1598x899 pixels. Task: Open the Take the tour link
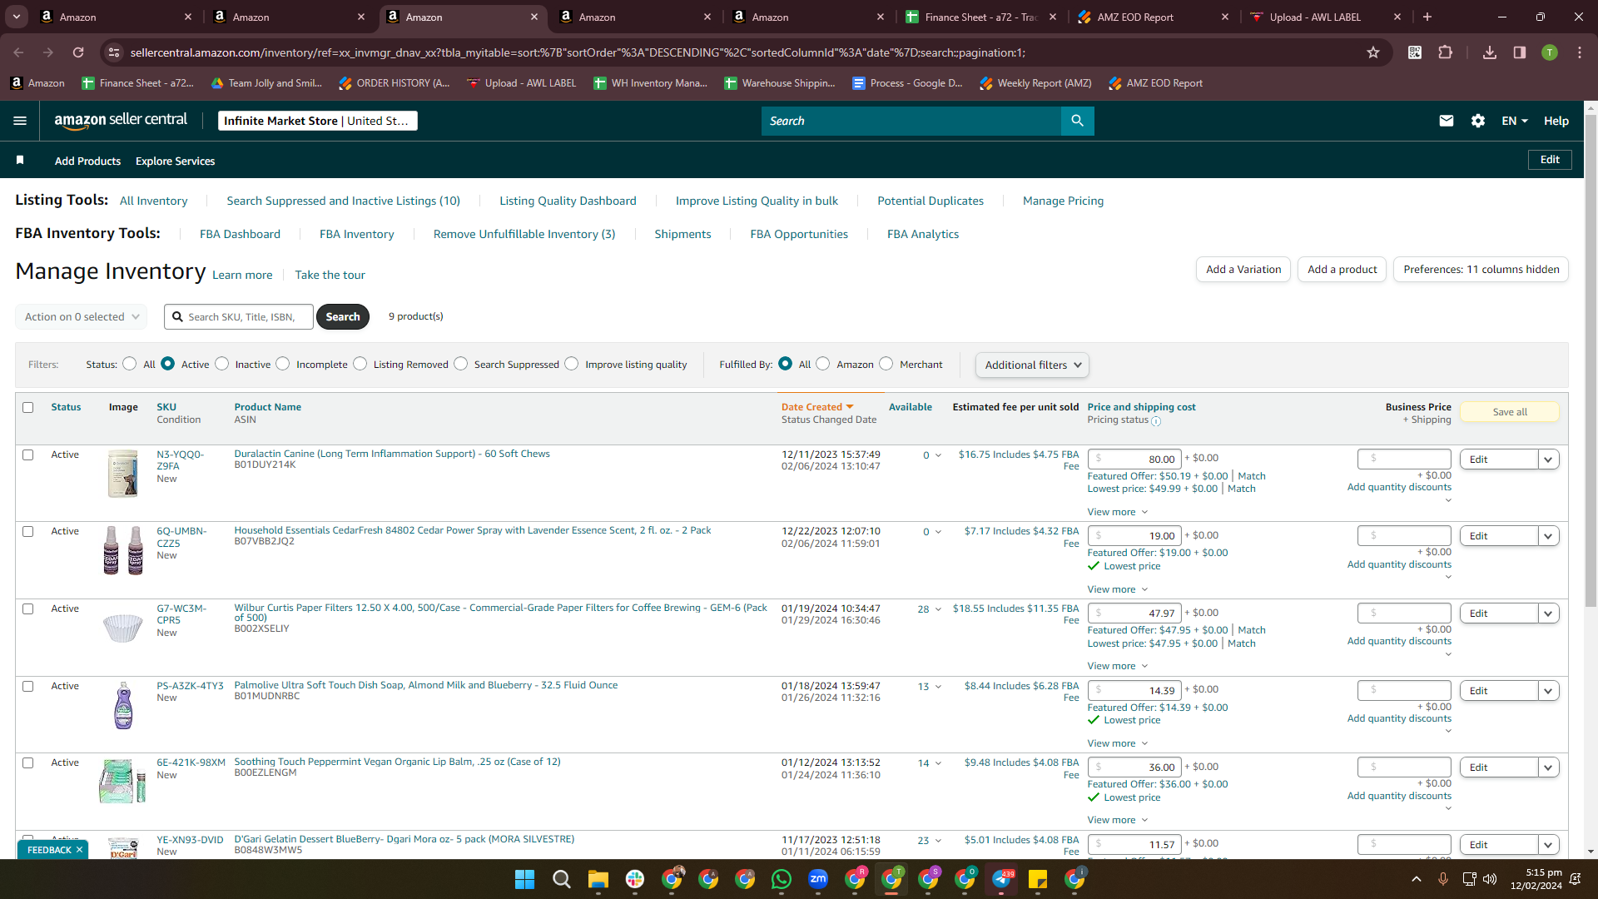[x=330, y=275]
